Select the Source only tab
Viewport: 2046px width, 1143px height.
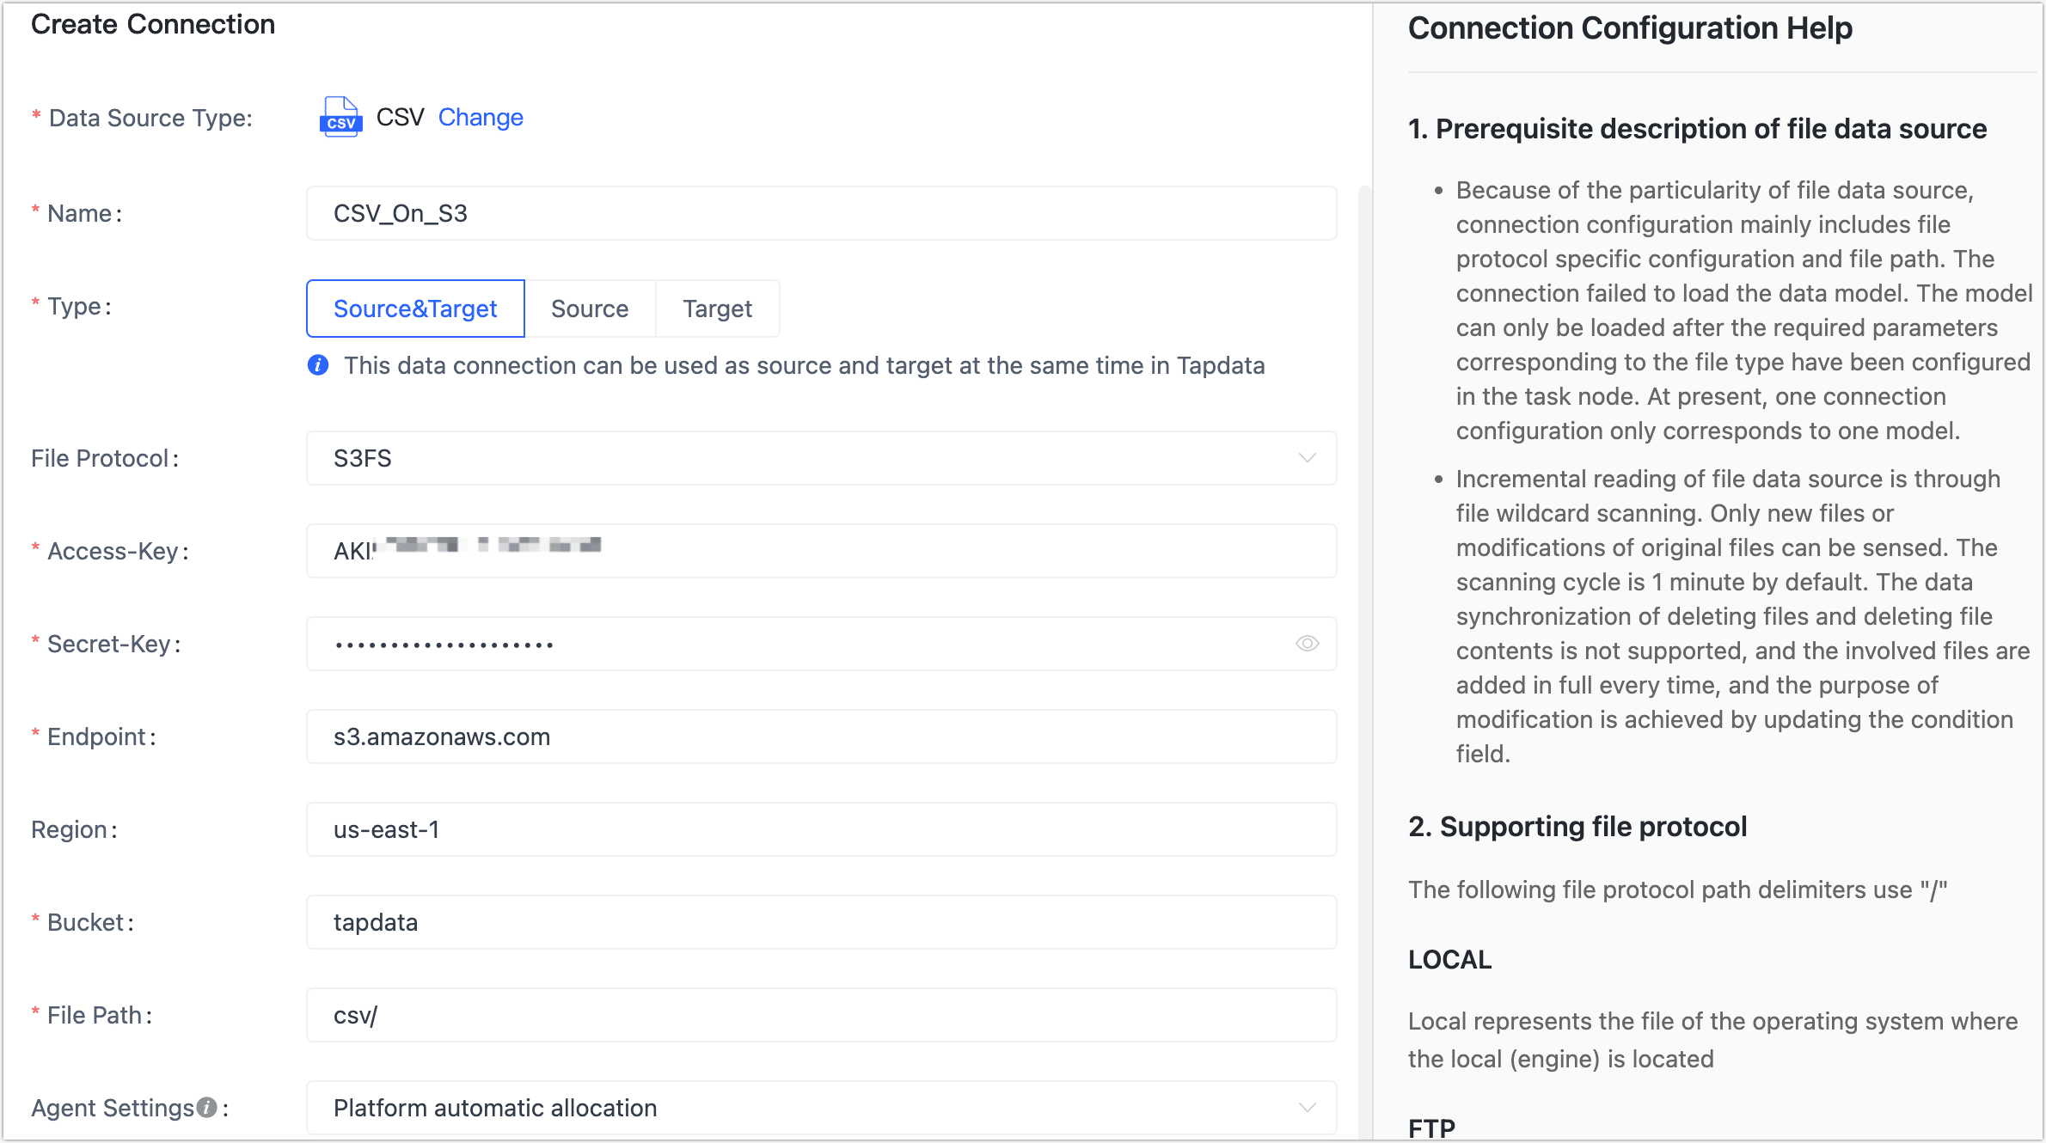589,306
